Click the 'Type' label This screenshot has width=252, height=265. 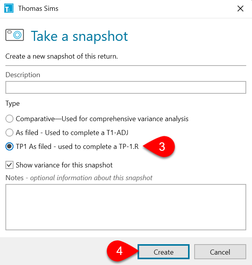pos(12,103)
